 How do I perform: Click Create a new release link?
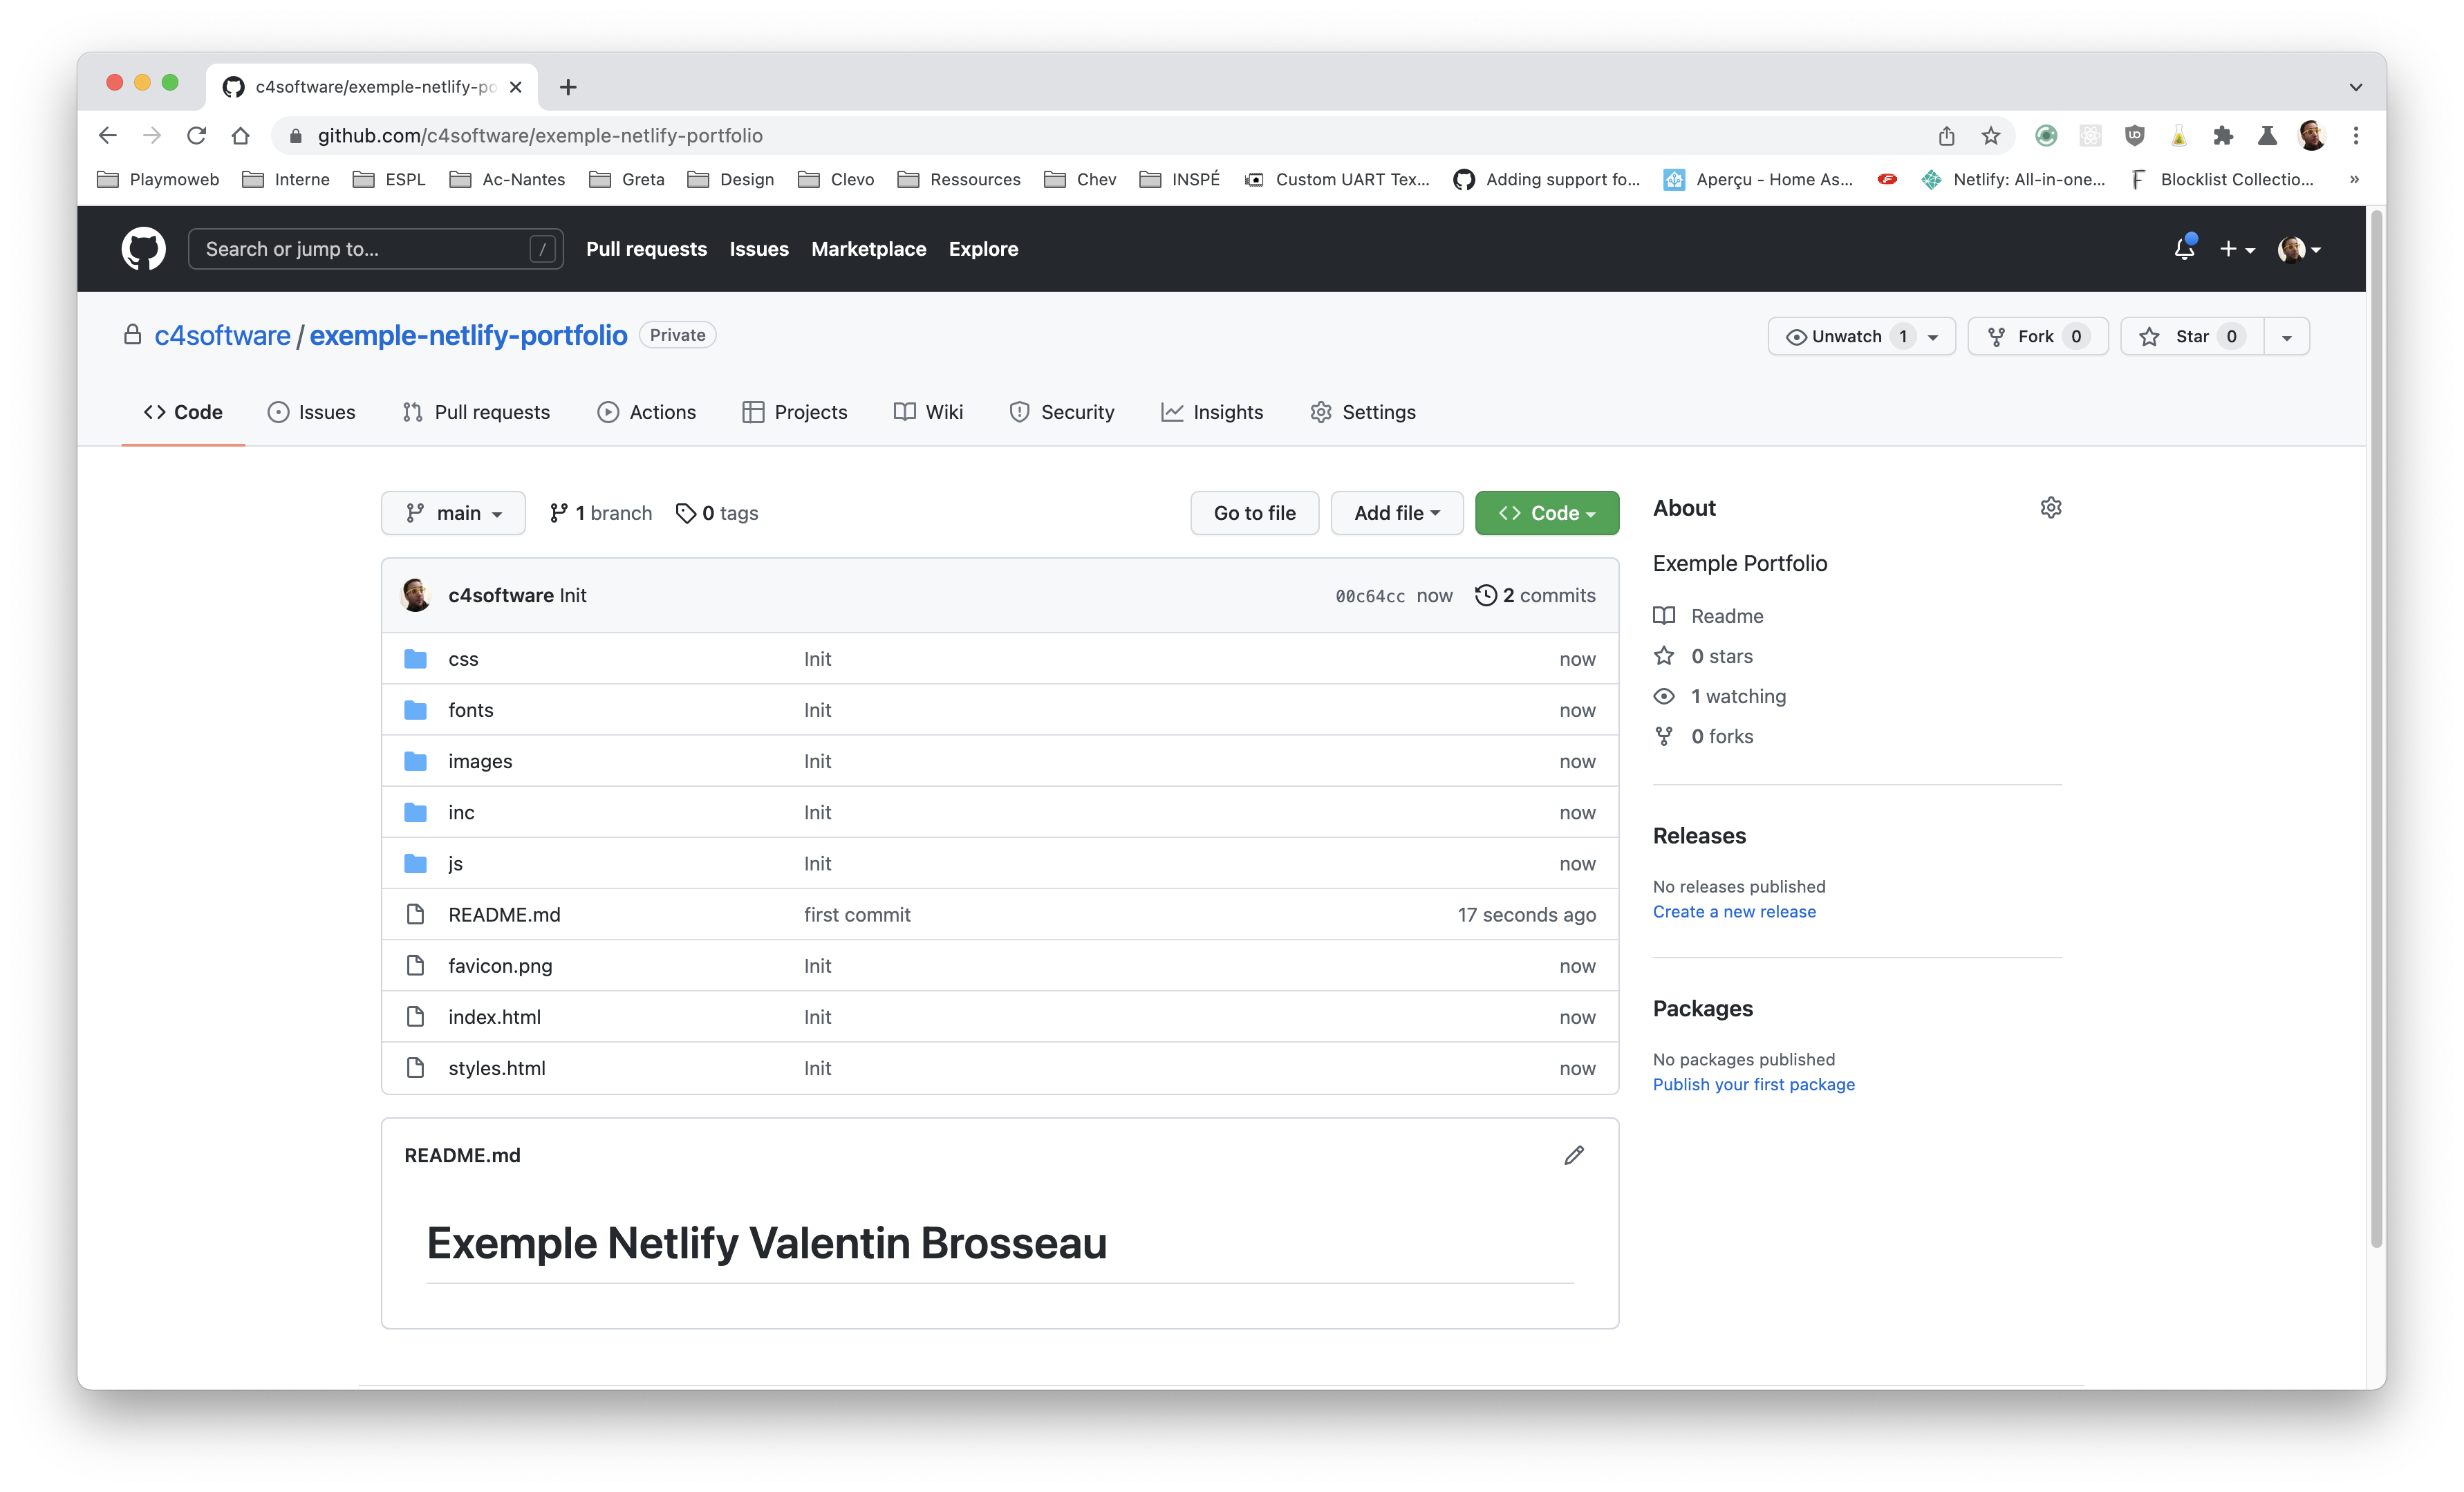pyautogui.click(x=1734, y=912)
